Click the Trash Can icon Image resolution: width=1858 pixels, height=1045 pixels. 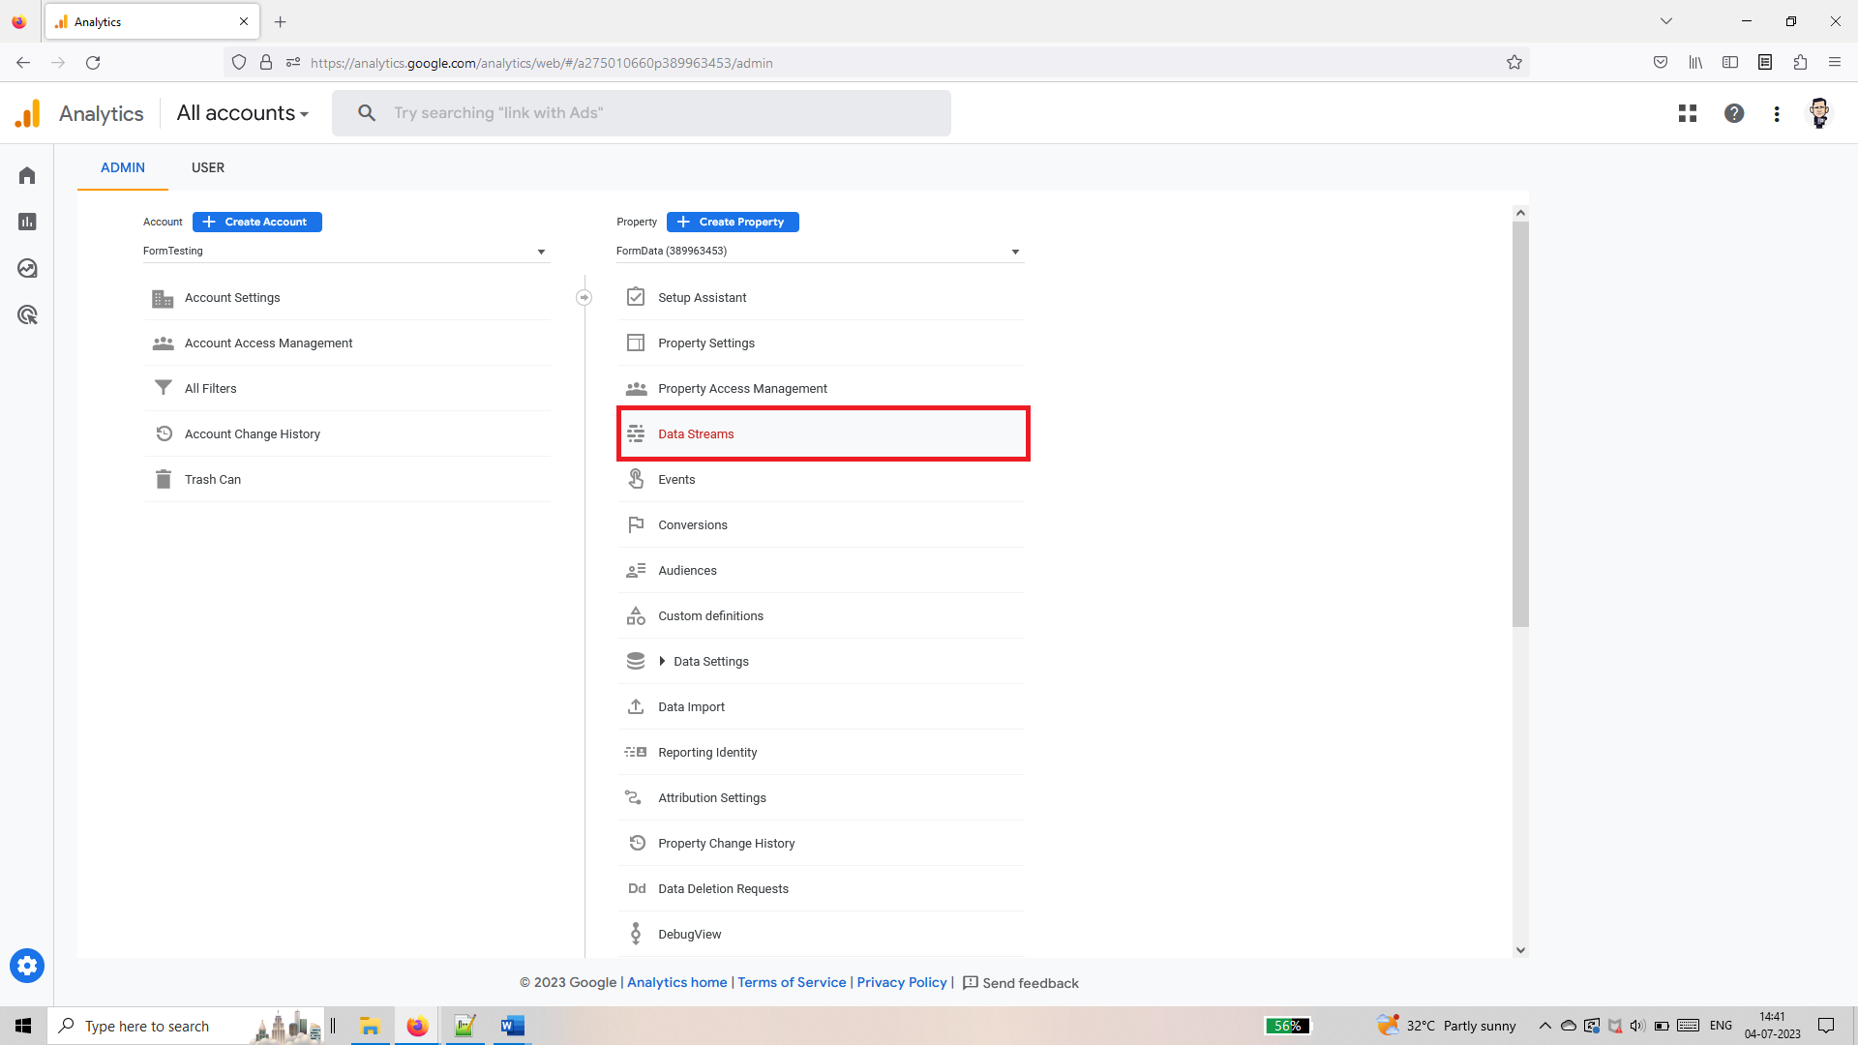click(163, 479)
